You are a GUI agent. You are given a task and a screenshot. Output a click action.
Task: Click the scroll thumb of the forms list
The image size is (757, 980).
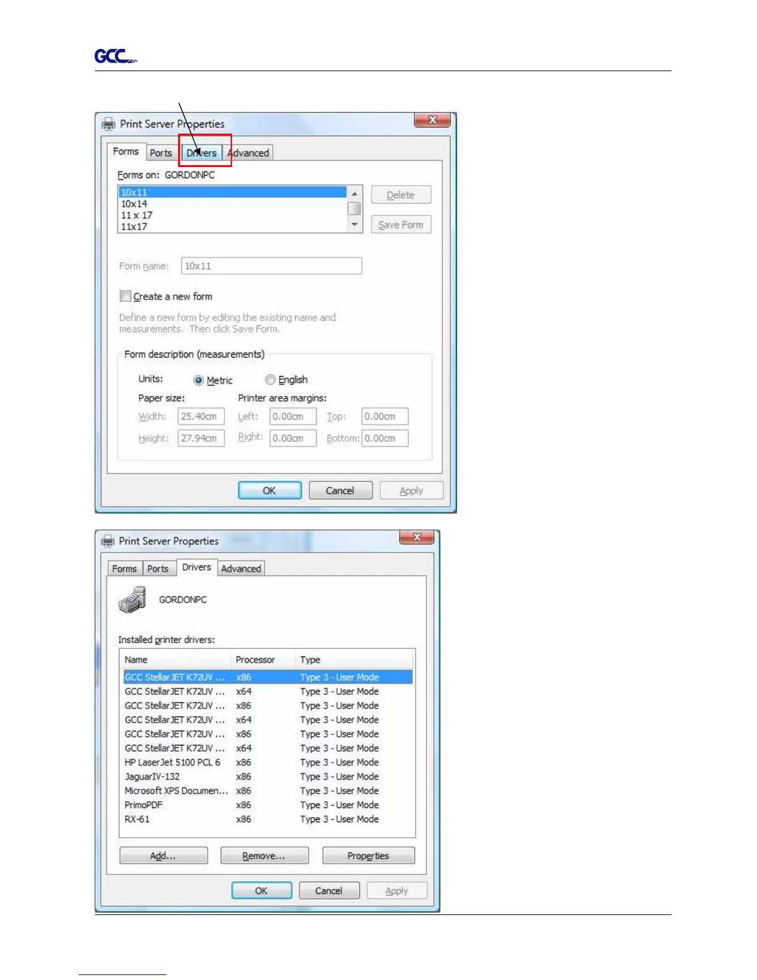click(354, 208)
